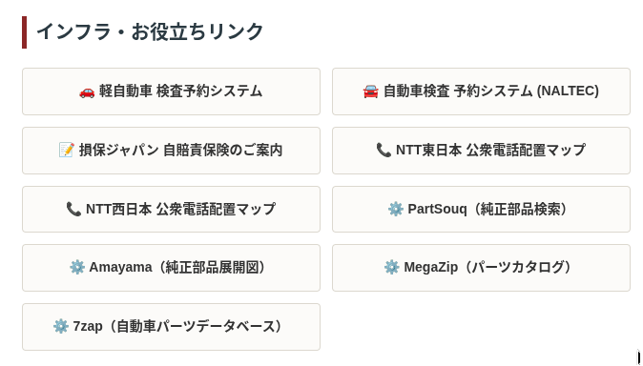Screen dimensions: 643x366
Task: Click the red bar beside section heading
Action: coord(24,32)
